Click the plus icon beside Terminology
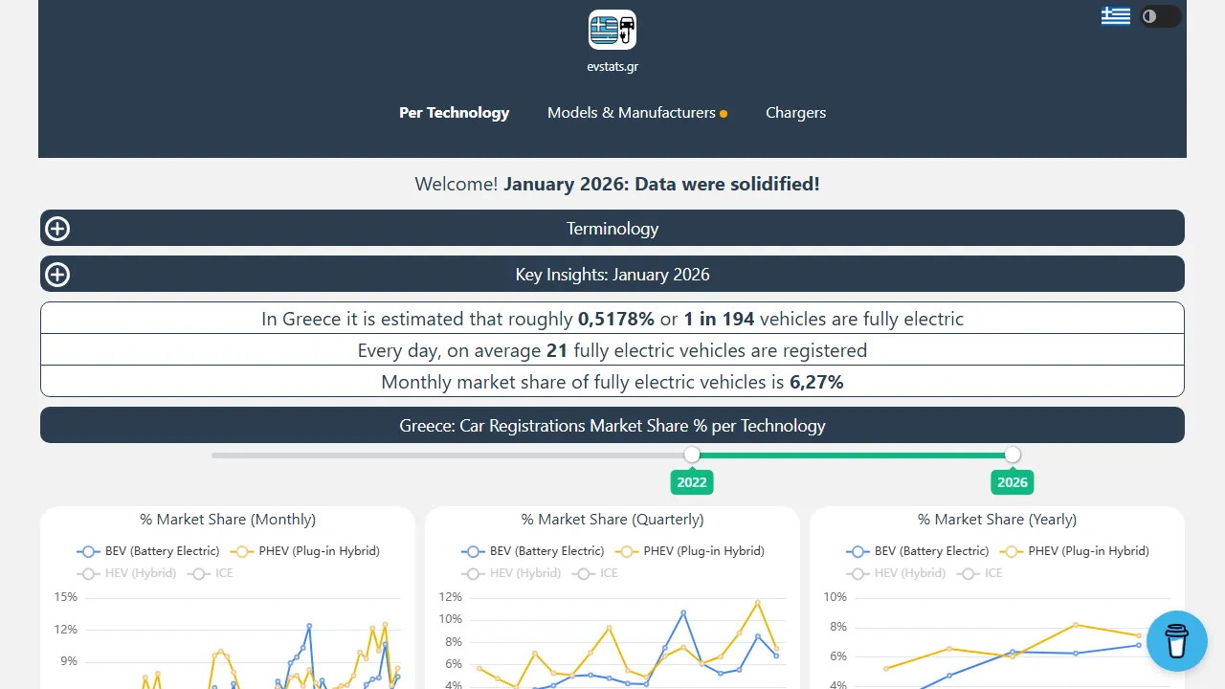Viewport: 1225px width, 689px height. click(56, 228)
